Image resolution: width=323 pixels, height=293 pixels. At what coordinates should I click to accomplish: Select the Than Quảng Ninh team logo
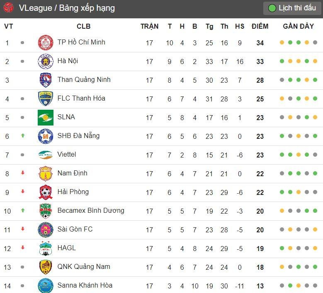[45, 80]
